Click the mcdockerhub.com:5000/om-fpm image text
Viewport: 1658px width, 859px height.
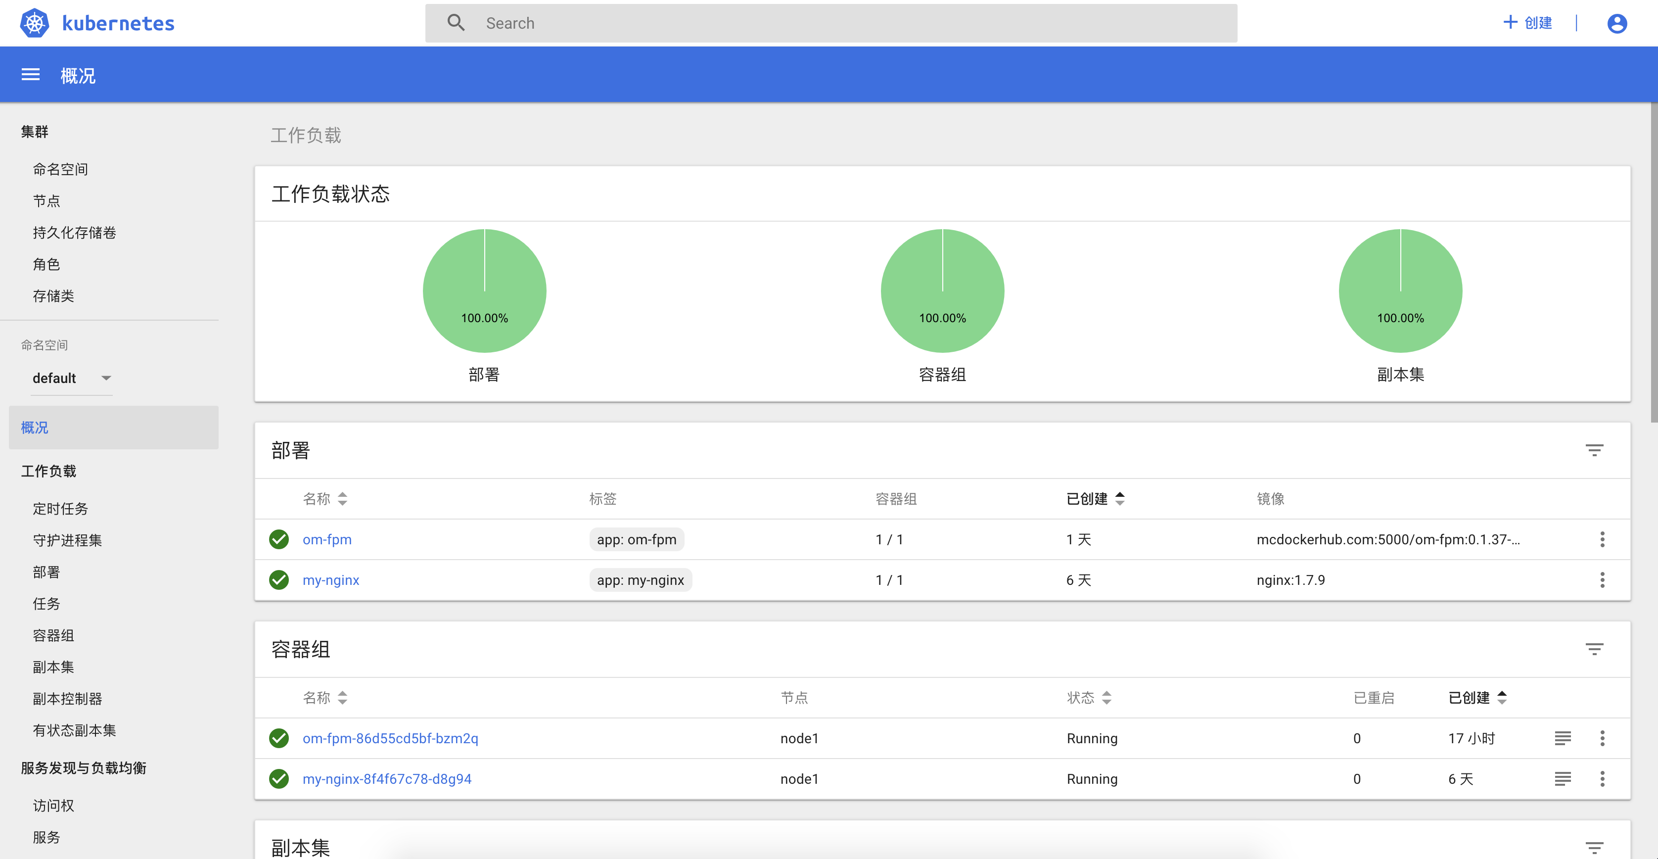(x=1387, y=539)
